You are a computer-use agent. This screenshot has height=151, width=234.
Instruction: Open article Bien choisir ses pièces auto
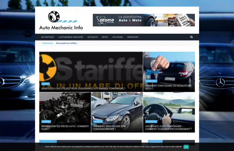(x=65, y=128)
